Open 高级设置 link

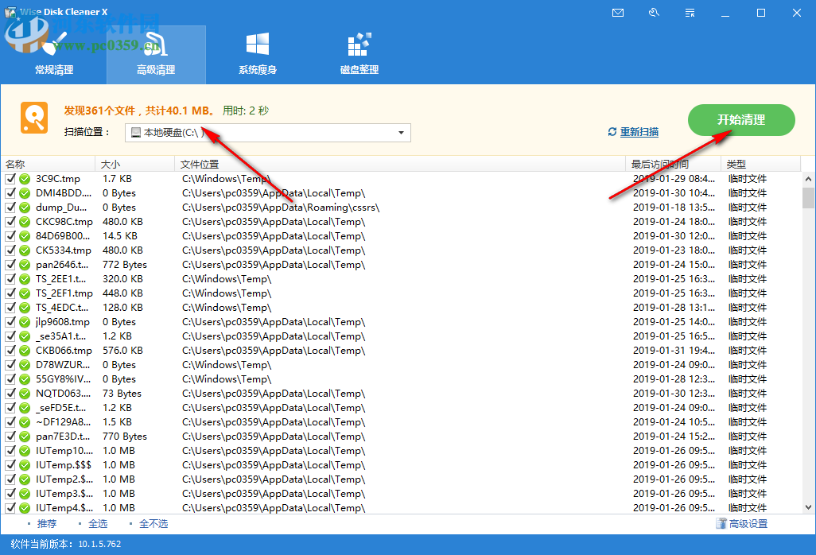748,524
